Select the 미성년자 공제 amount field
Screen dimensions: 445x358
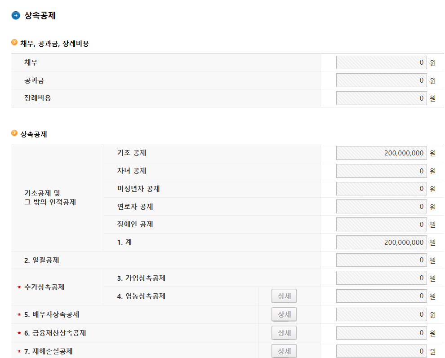pyautogui.click(x=381, y=189)
